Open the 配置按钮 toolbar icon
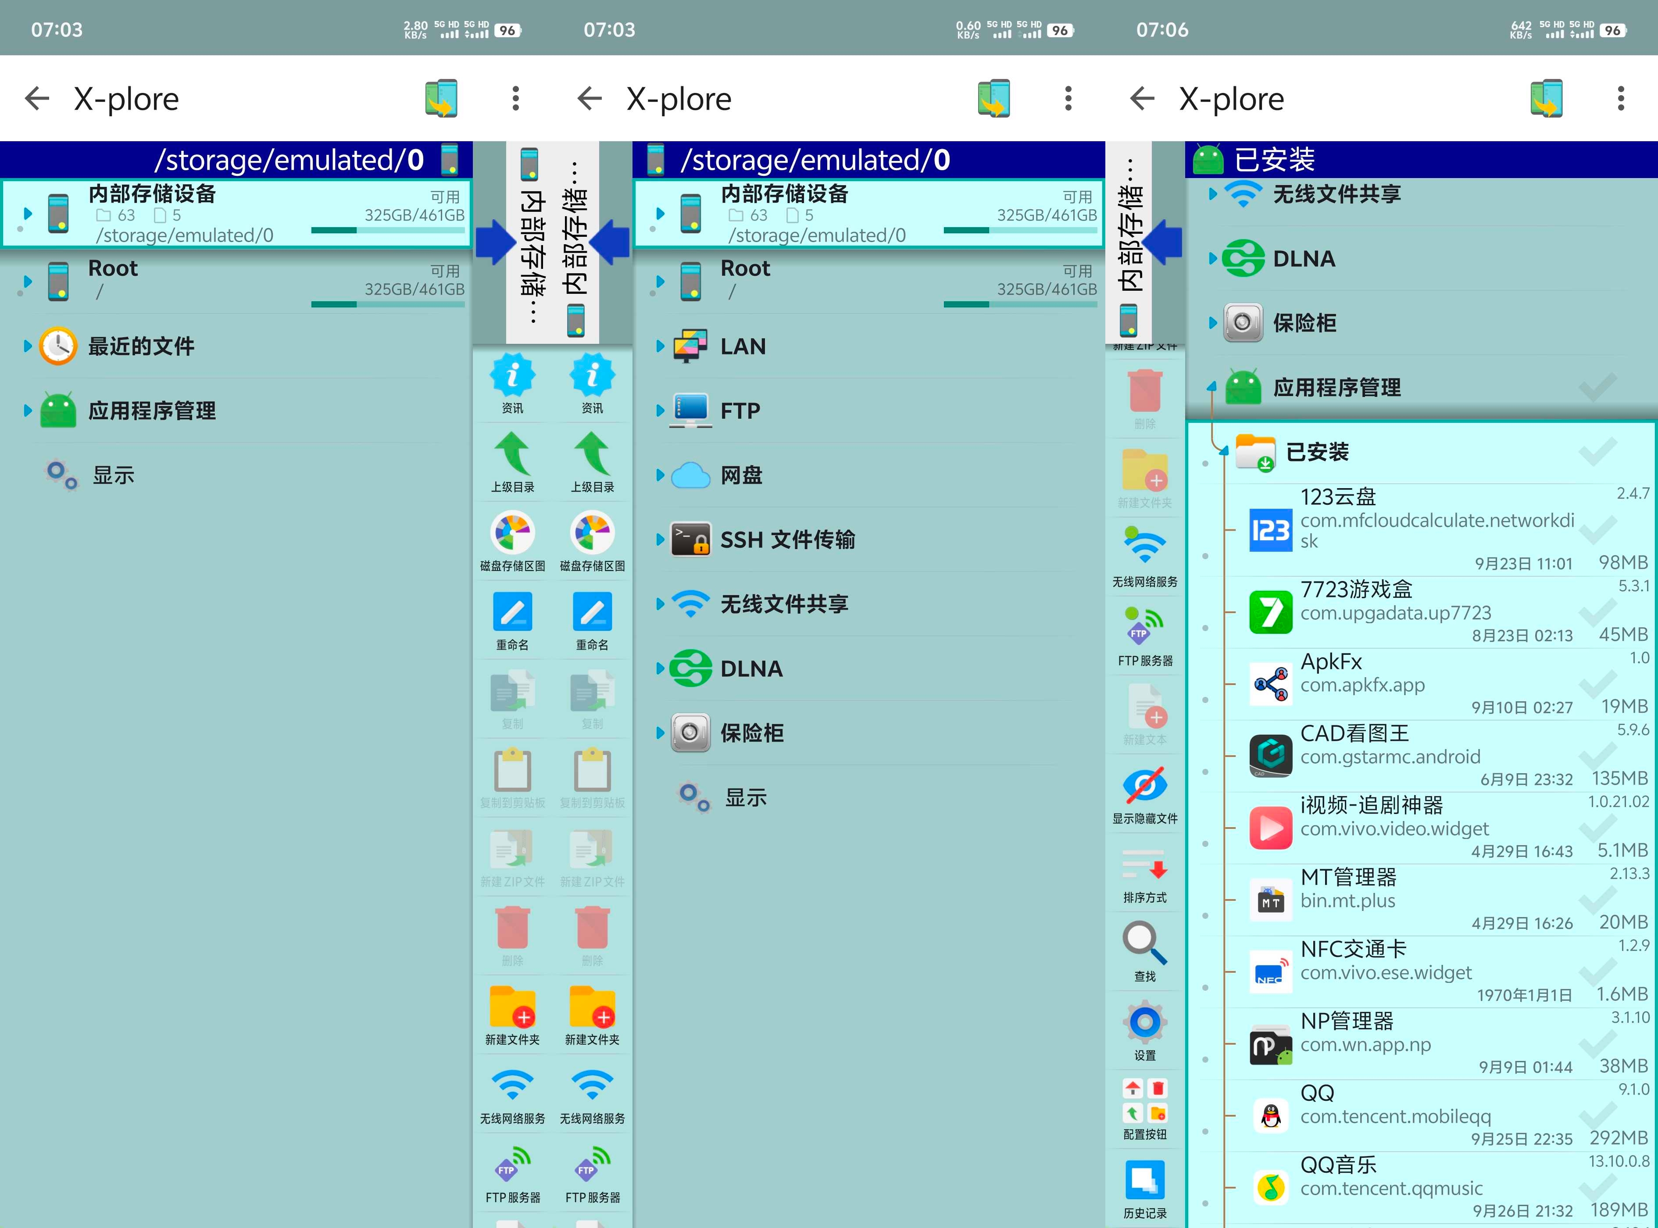1658x1228 pixels. click(1145, 1101)
